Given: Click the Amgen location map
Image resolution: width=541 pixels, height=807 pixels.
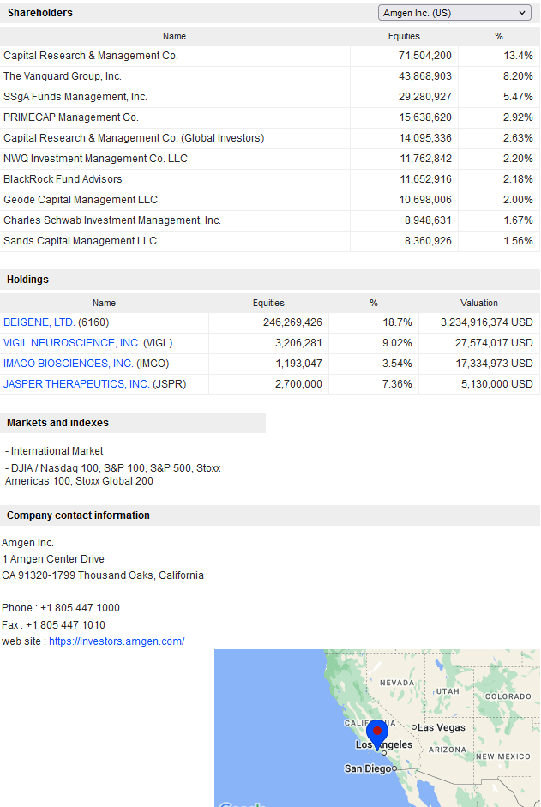Looking at the screenshot, I should (377, 728).
